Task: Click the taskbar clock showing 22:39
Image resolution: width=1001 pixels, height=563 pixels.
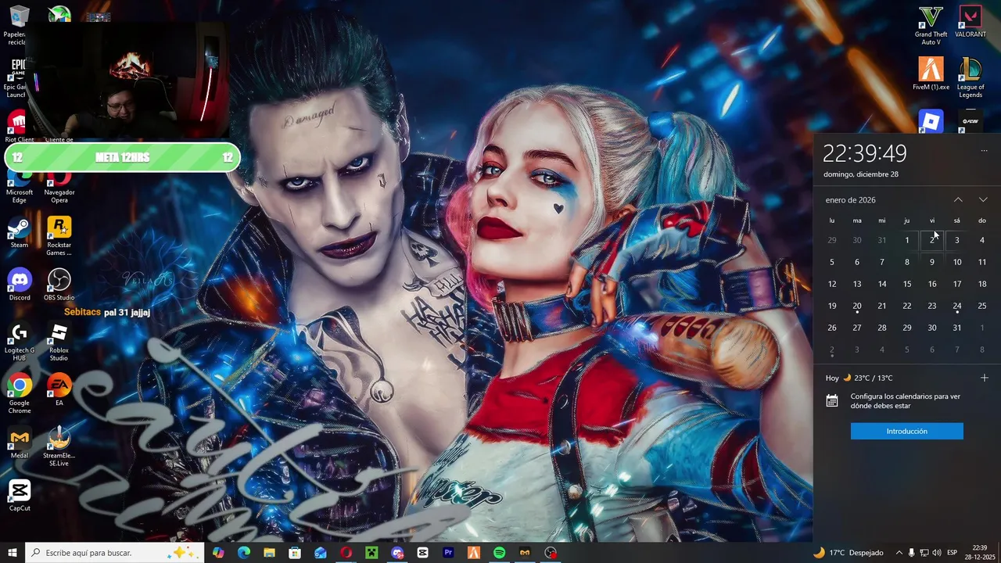Action: coord(980,553)
